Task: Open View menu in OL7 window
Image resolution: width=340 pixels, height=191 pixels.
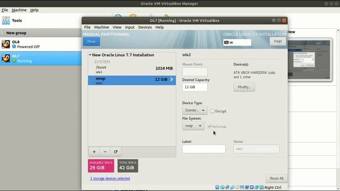Action: coord(117,27)
